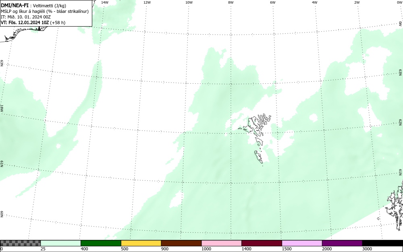Click the IT: Mið. 10. 01. 2024 00Z line
This screenshot has width=403, height=252.
click(26, 17)
